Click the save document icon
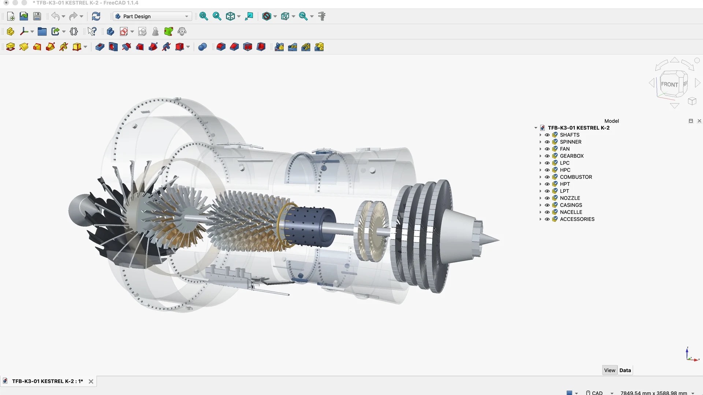The height and width of the screenshot is (395, 703). pos(37,16)
